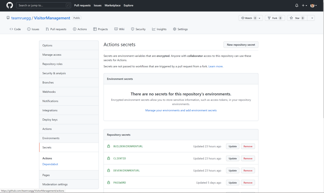The width and height of the screenshot is (324, 193).
Task: Open Branches settings
Action: tap(69, 83)
